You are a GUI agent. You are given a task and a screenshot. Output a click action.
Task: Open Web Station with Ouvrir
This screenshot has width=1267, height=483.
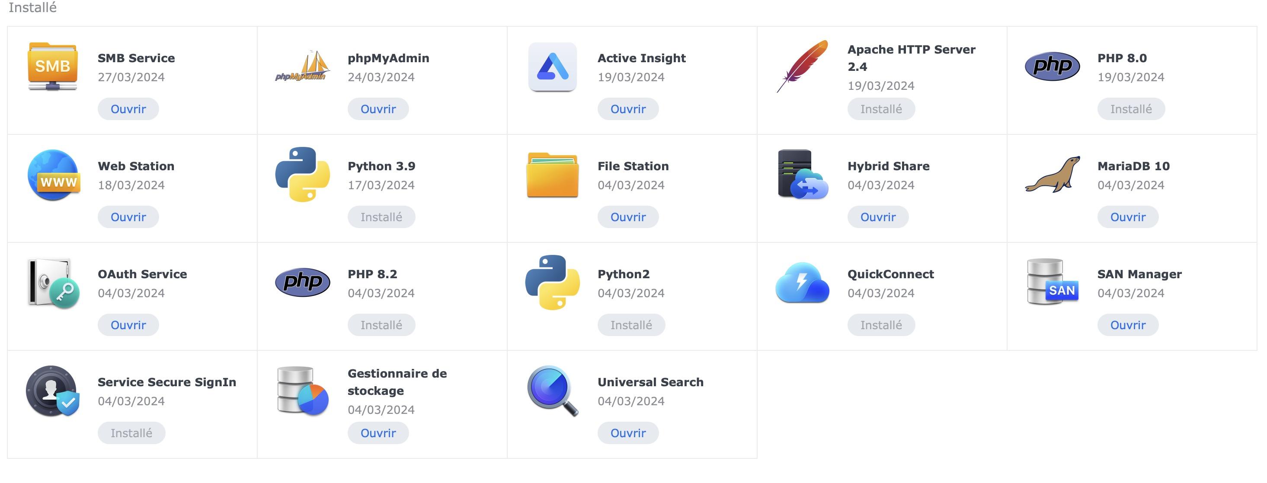coord(128,217)
